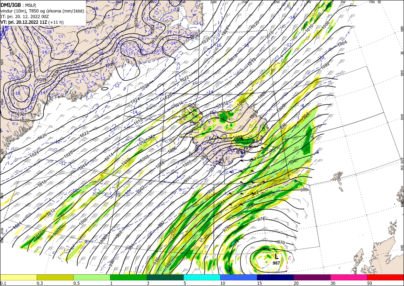The image size is (404, 286).
Task: Select the green 1 mm legend band
Action: pyautogui.click(x=128, y=277)
